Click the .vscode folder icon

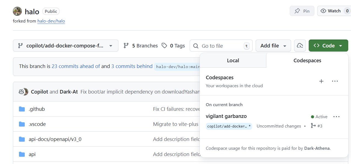(22, 124)
